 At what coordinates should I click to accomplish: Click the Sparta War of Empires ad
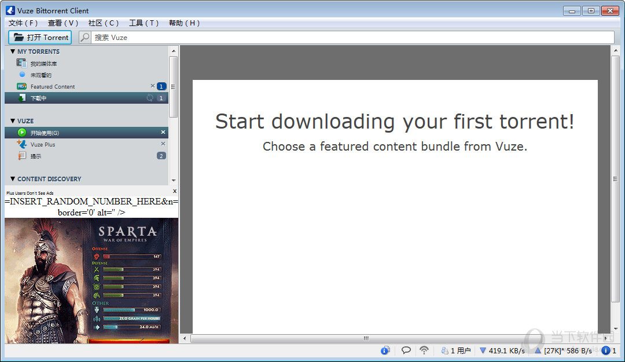coord(91,280)
